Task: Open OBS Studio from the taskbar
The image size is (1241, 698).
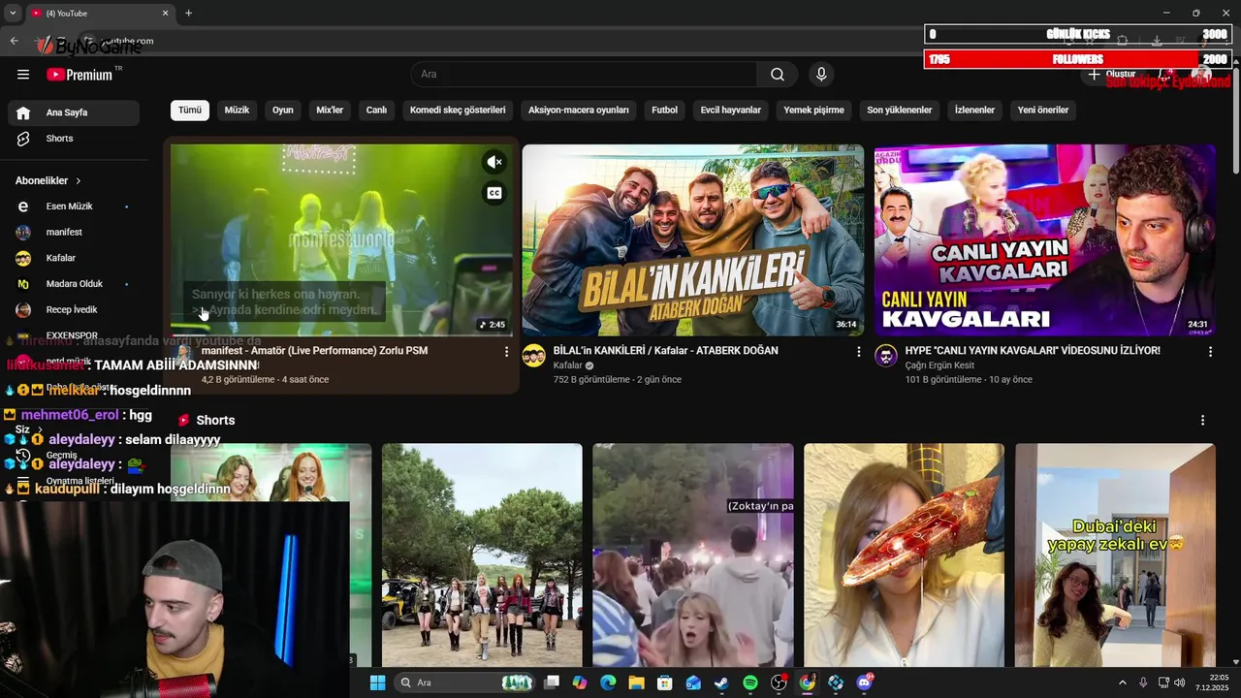Action: [778, 682]
